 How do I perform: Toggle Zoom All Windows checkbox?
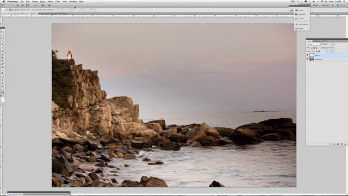point(32,10)
